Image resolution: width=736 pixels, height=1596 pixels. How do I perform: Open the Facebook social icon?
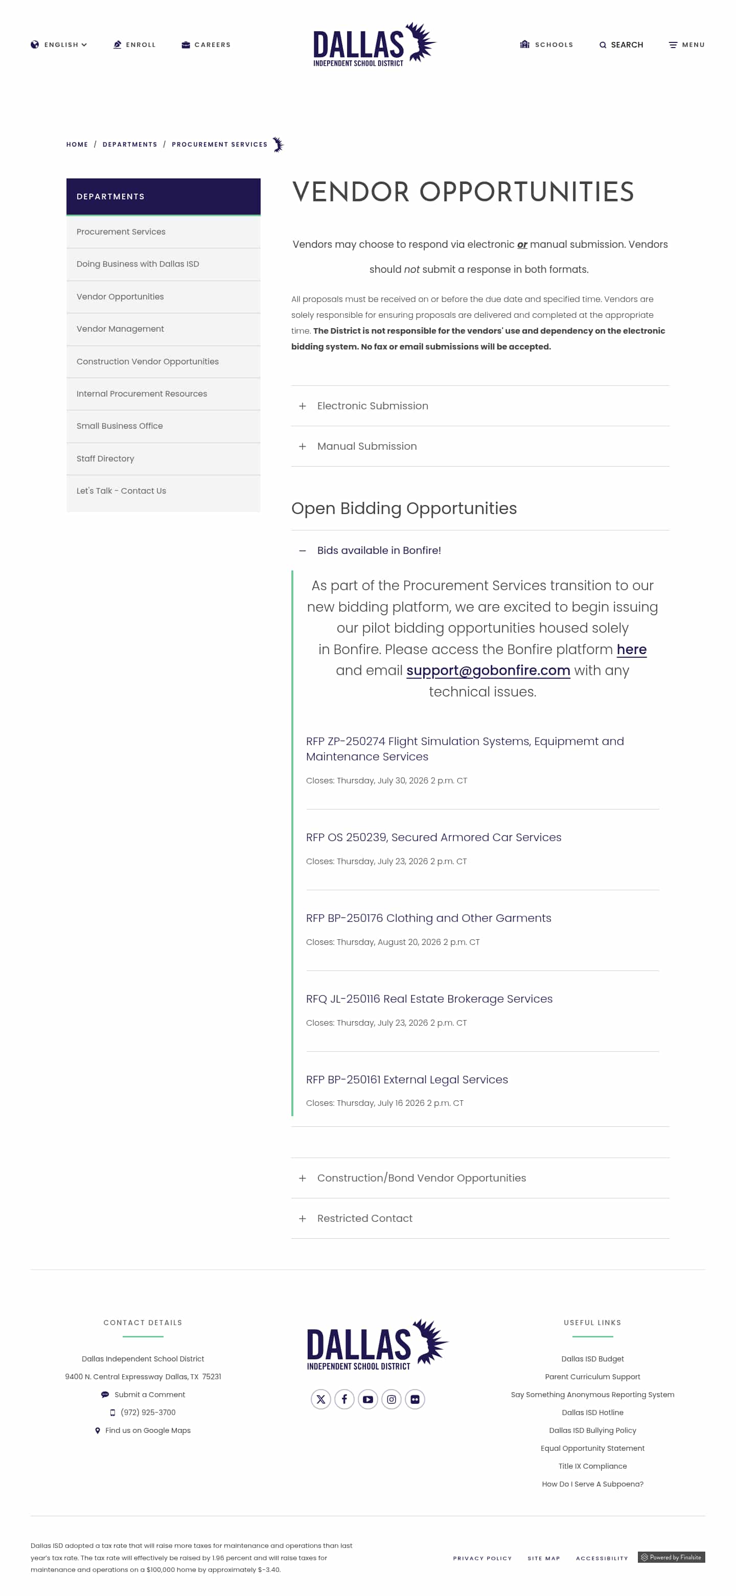344,1399
